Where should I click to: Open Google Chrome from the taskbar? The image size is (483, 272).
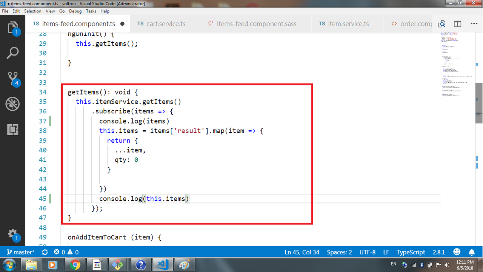coord(75,265)
